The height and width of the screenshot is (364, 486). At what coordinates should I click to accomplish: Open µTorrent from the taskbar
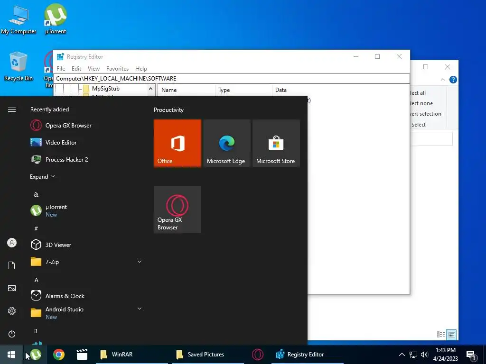click(36, 355)
